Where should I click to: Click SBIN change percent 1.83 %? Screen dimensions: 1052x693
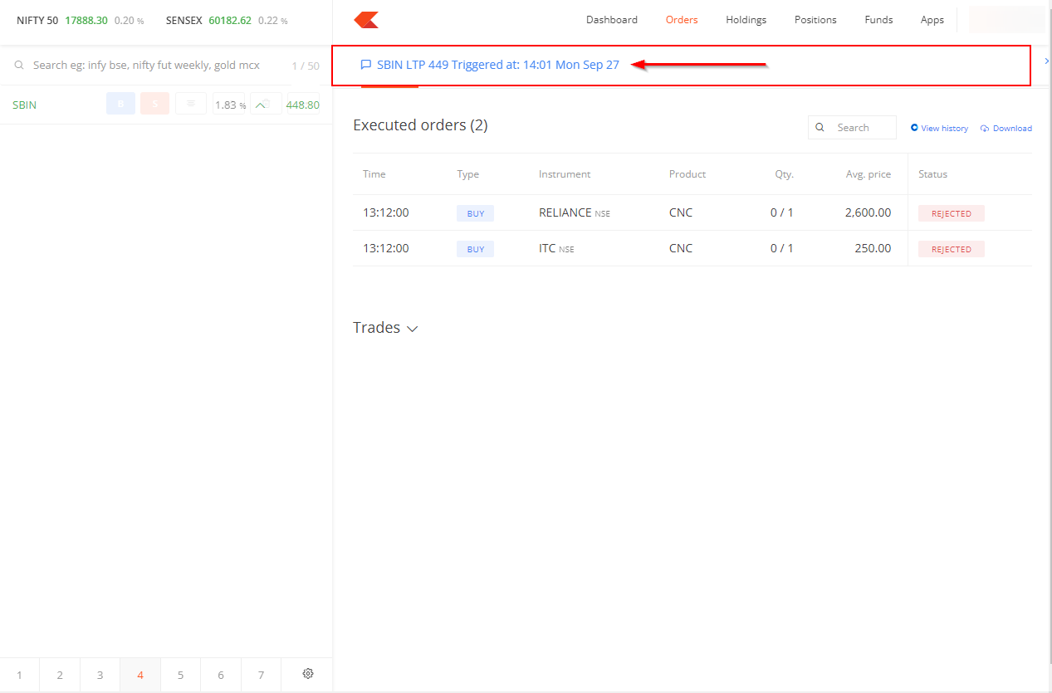pos(230,105)
